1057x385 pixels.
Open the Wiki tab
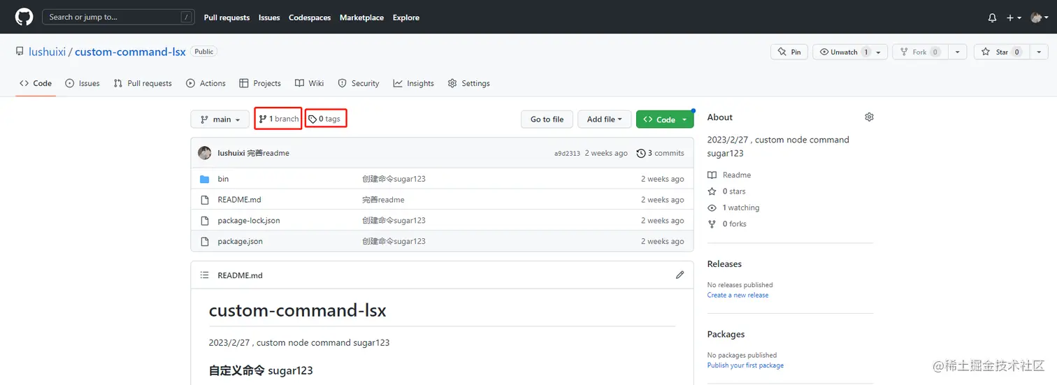pos(309,83)
